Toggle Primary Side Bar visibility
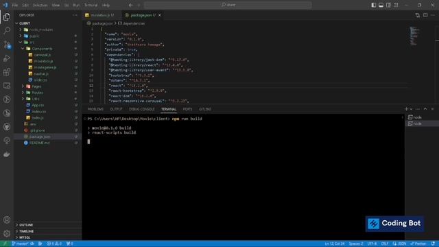The height and width of the screenshot is (247, 439). (x=373, y=5)
